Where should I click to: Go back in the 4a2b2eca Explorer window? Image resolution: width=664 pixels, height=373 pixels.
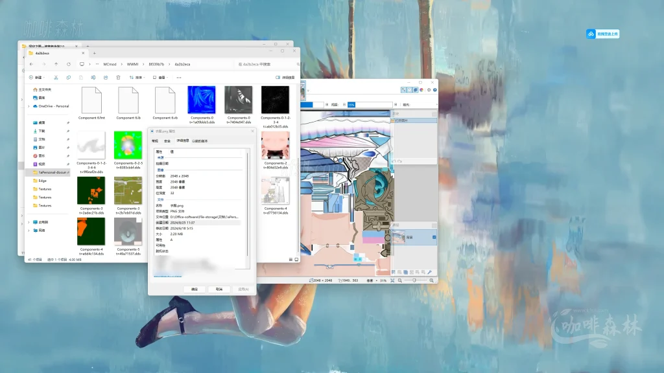pyautogui.click(x=31, y=64)
